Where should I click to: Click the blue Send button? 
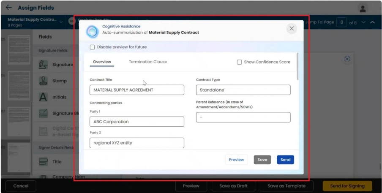pyautogui.click(x=285, y=160)
